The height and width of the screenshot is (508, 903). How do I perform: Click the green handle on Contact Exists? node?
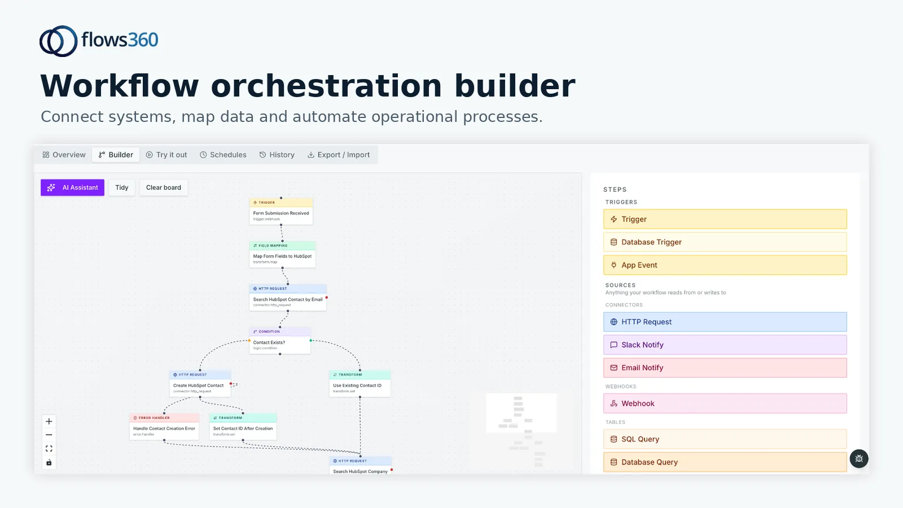coord(311,340)
